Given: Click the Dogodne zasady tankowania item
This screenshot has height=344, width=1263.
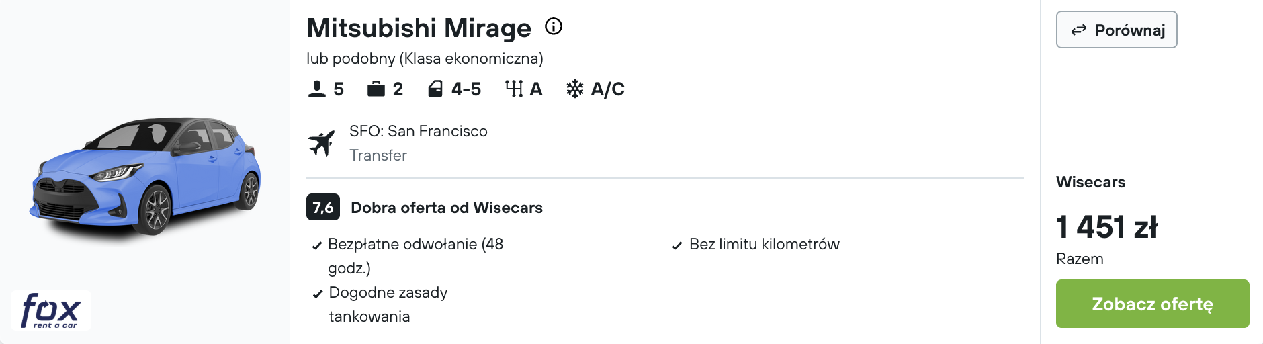Looking at the screenshot, I should tap(380, 304).
